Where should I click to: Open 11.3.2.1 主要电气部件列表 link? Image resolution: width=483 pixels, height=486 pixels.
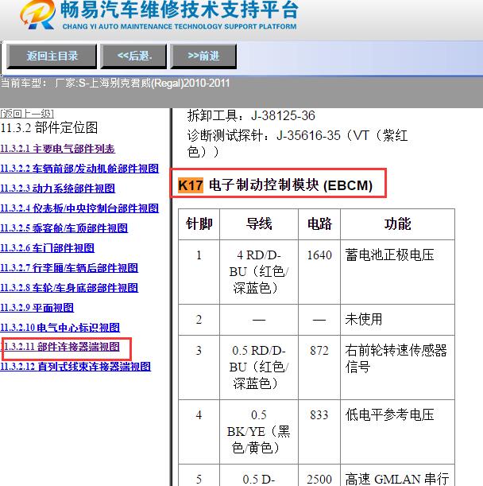pos(57,149)
